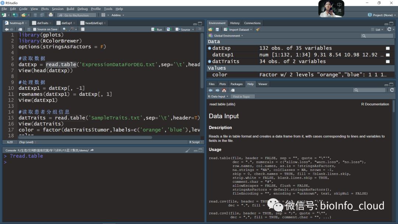The image size is (398, 224).
Task: Click the Print icon in main toolbar
Action: [x=51, y=15]
